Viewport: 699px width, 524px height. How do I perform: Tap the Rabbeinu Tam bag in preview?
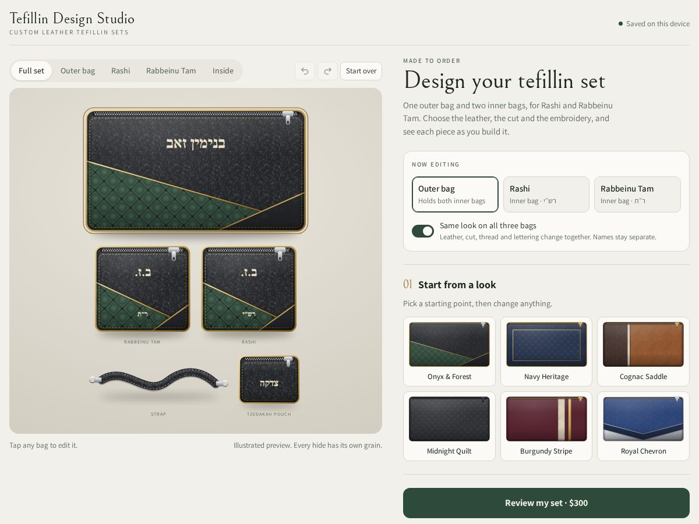(143, 289)
